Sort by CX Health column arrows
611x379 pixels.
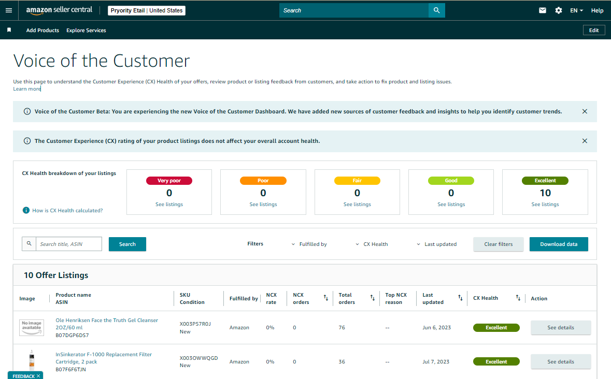tap(518, 298)
